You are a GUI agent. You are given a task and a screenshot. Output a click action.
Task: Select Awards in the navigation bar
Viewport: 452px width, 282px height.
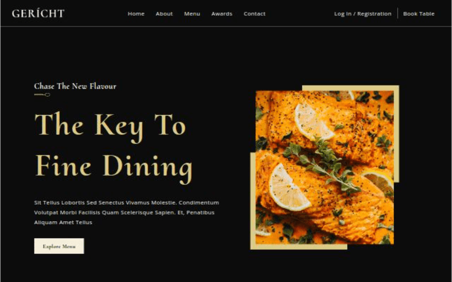[222, 13]
